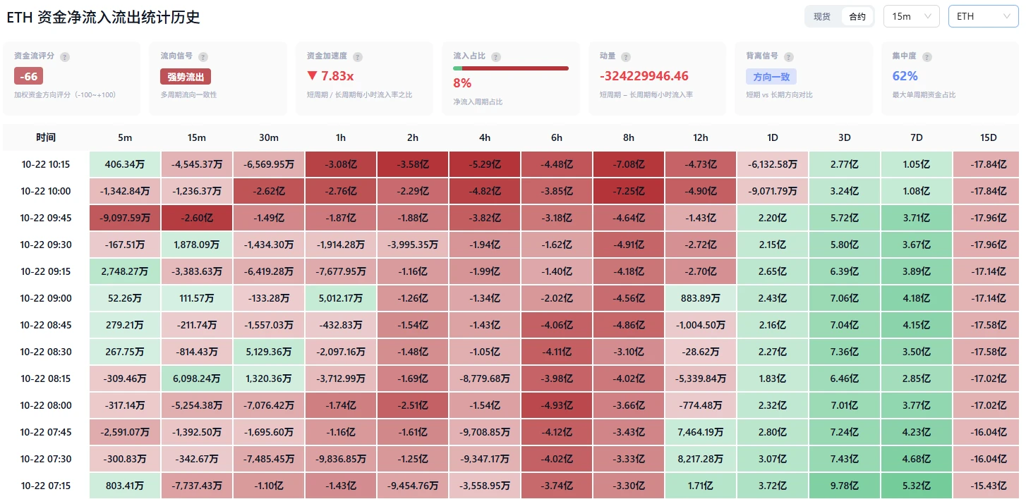This screenshot has height=499, width=1026.
Task: Click the 10-22 10:15 time row label
Action: click(x=46, y=164)
